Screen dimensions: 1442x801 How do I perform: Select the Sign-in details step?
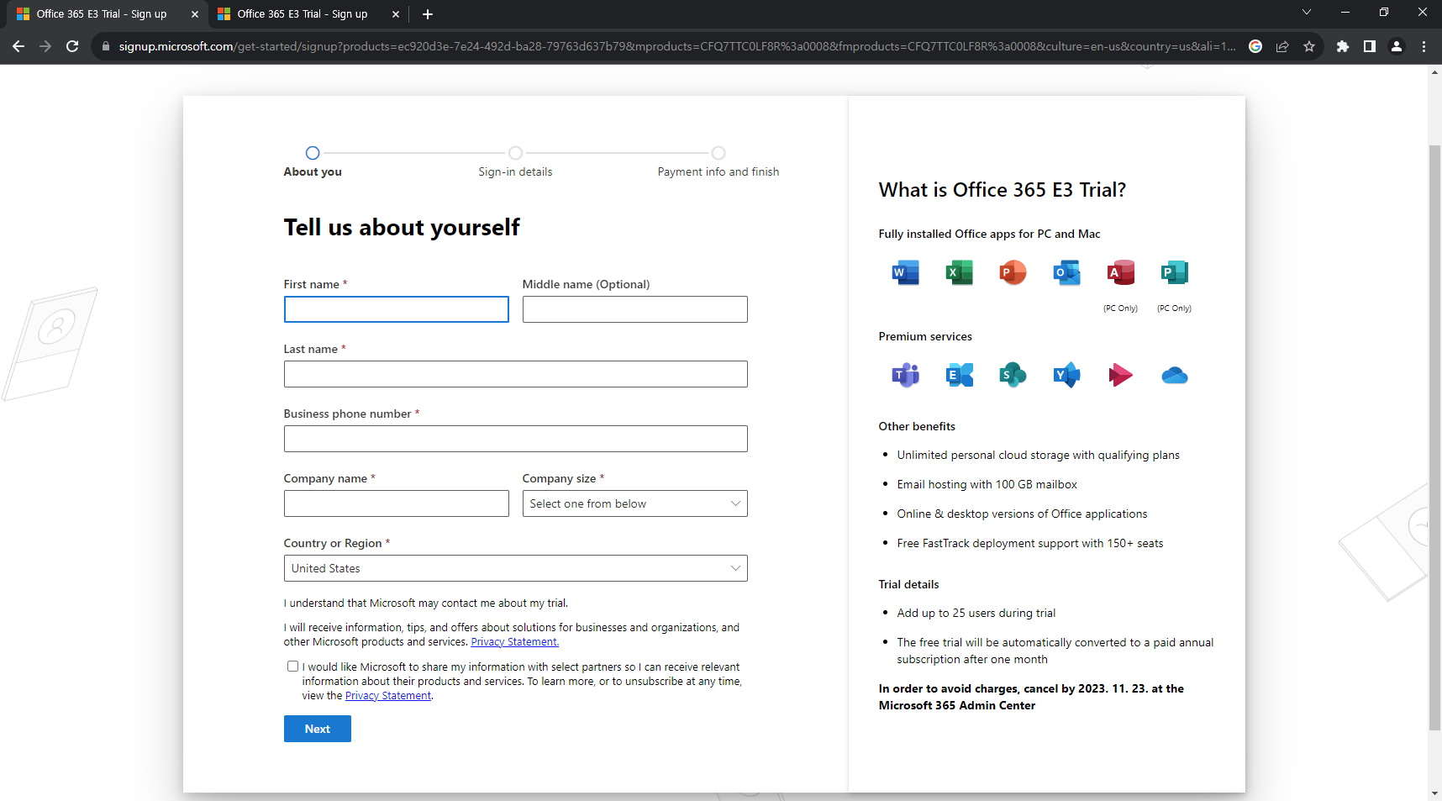click(515, 161)
